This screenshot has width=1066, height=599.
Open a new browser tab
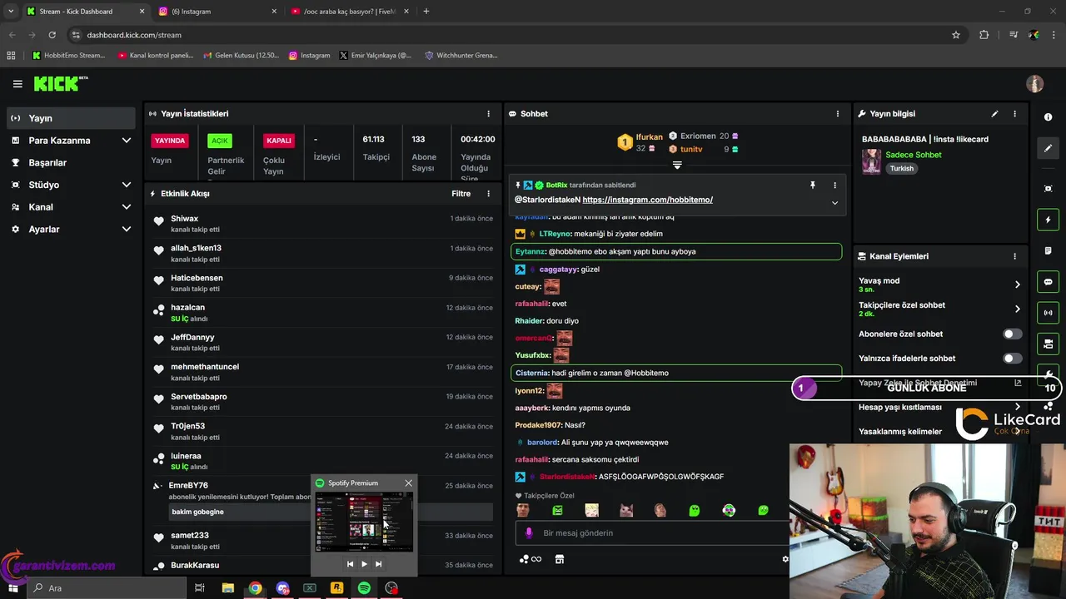tap(426, 12)
